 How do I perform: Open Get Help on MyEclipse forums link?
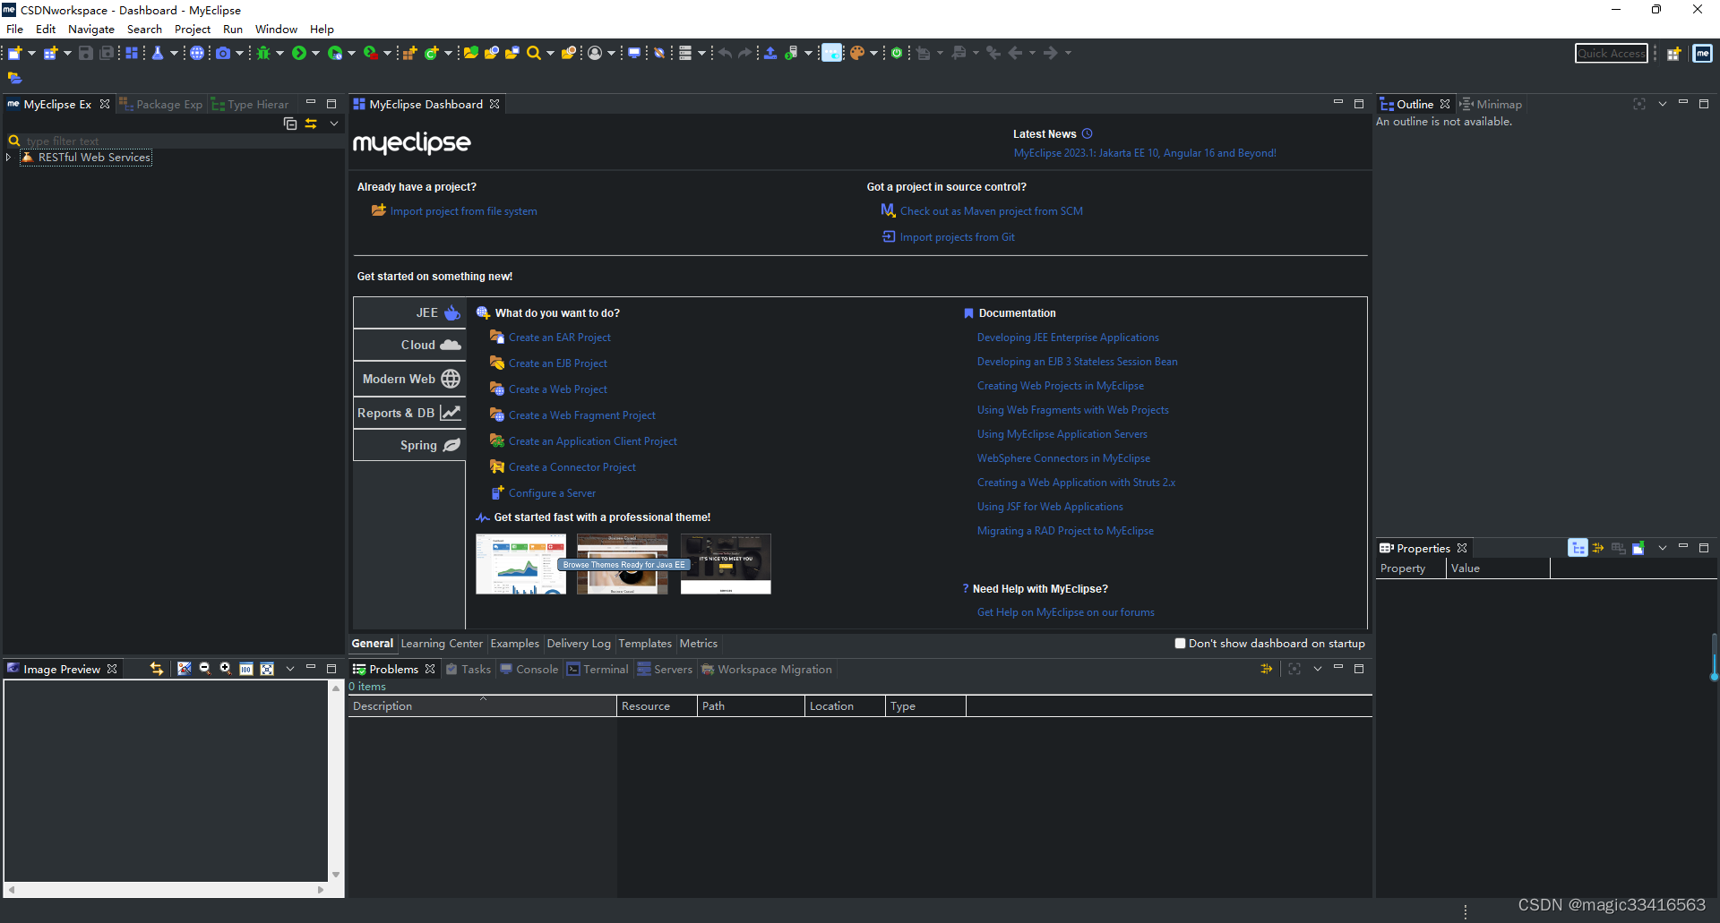pos(1066,612)
